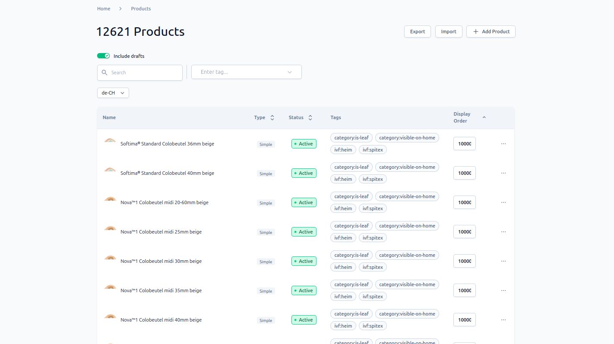The height and width of the screenshot is (344, 614).
Task: Go to Home breadcrumb link
Action: [104, 9]
